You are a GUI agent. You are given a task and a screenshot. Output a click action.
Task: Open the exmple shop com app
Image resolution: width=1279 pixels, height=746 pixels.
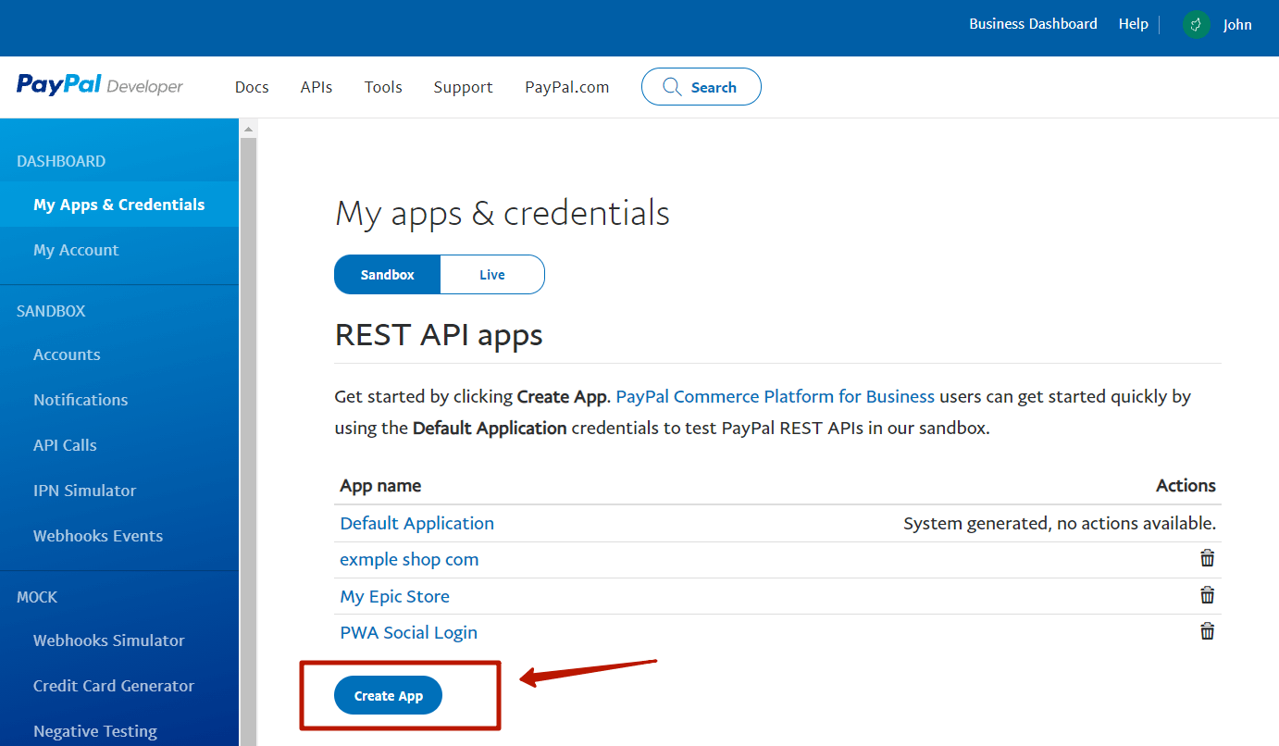(x=409, y=559)
